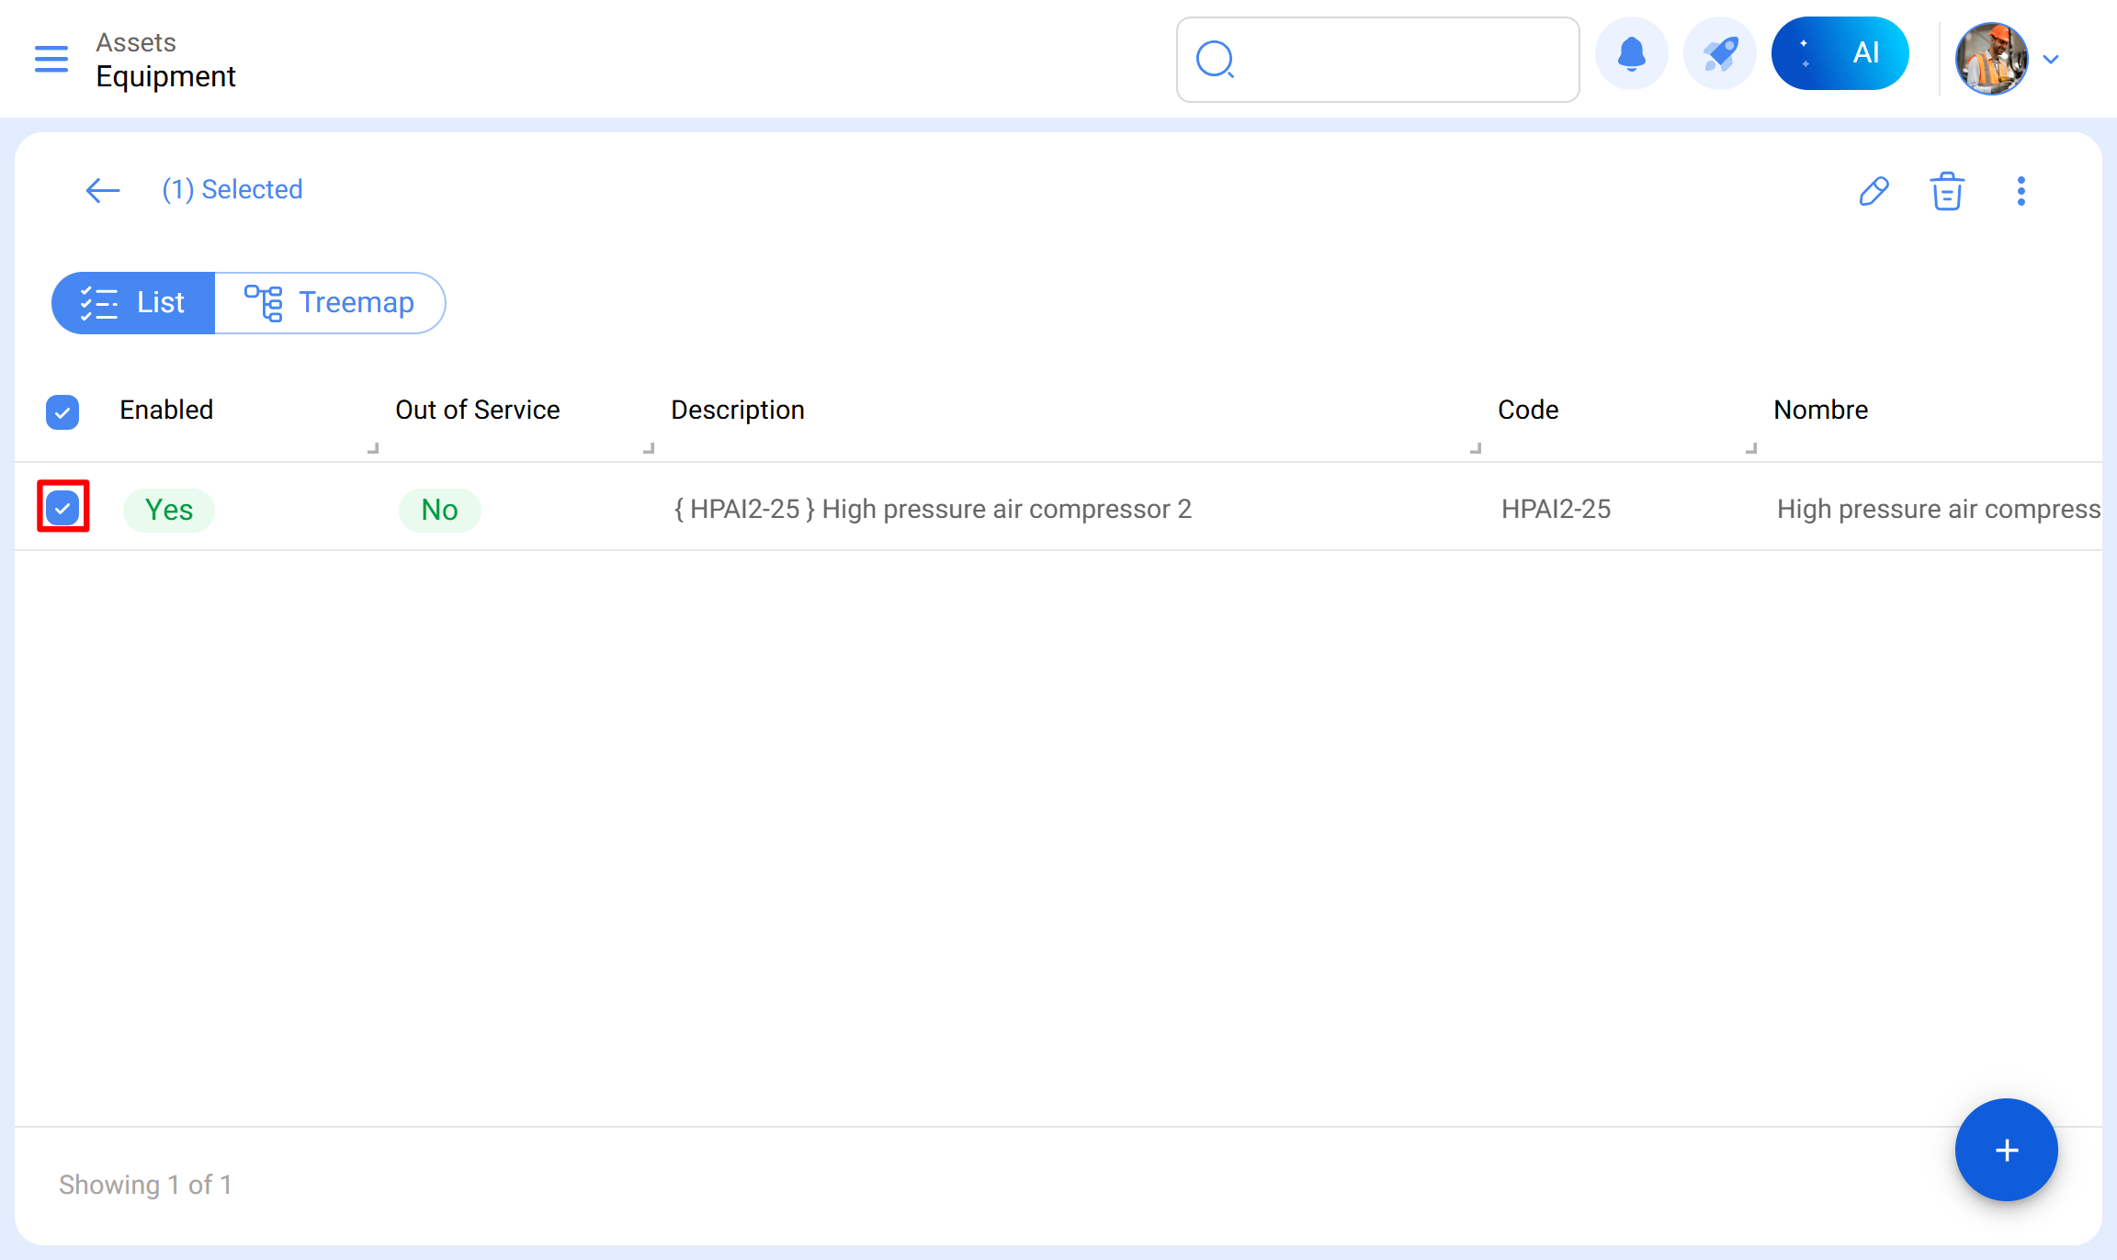The image size is (2117, 1260).
Task: Delete selected equipment with trash icon
Action: pyautogui.click(x=1947, y=191)
